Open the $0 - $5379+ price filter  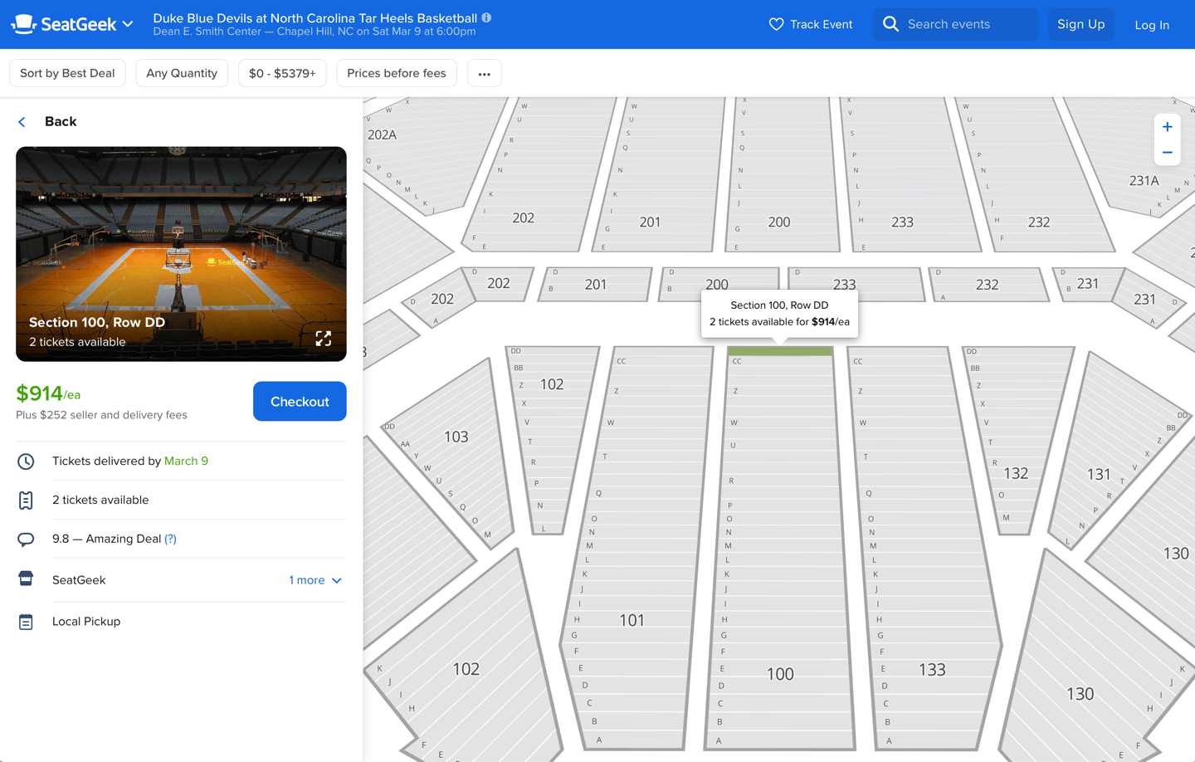282,73
